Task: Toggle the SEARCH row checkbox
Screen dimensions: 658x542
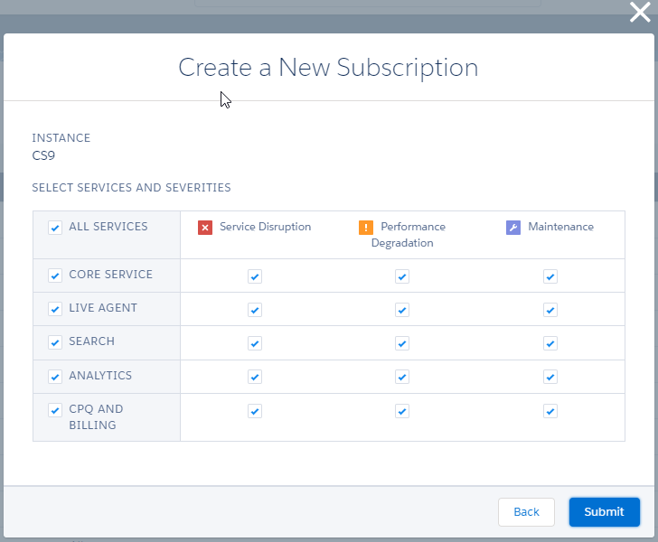Action: pos(55,342)
